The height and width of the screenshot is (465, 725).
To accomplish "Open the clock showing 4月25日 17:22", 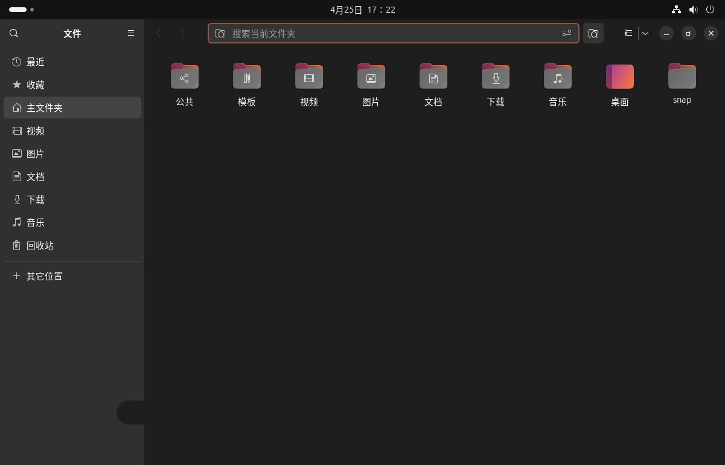I will [x=363, y=10].
